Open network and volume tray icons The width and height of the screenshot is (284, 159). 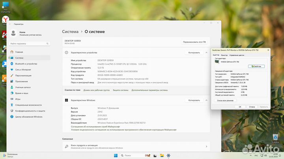[x=263, y=155]
